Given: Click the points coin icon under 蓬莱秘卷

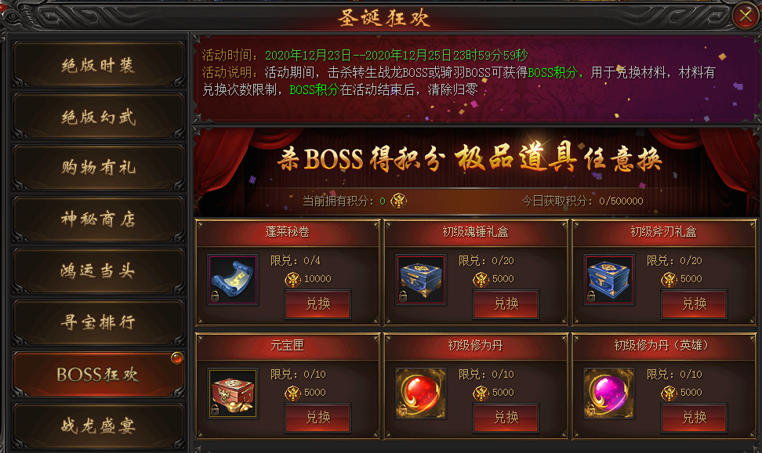Looking at the screenshot, I should 292,279.
